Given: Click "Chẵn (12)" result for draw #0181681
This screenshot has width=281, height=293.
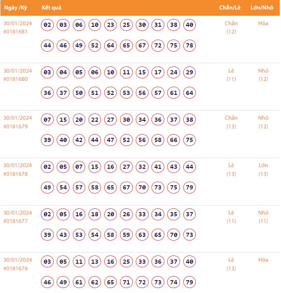Looking at the screenshot, I should tap(231, 27).
